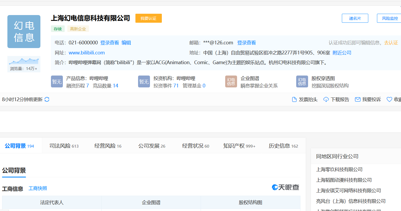Open 上海韬图动漫科技有限公司 in the sidebar
Image resolution: width=401 pixels, height=211 pixels.
pos(344,180)
